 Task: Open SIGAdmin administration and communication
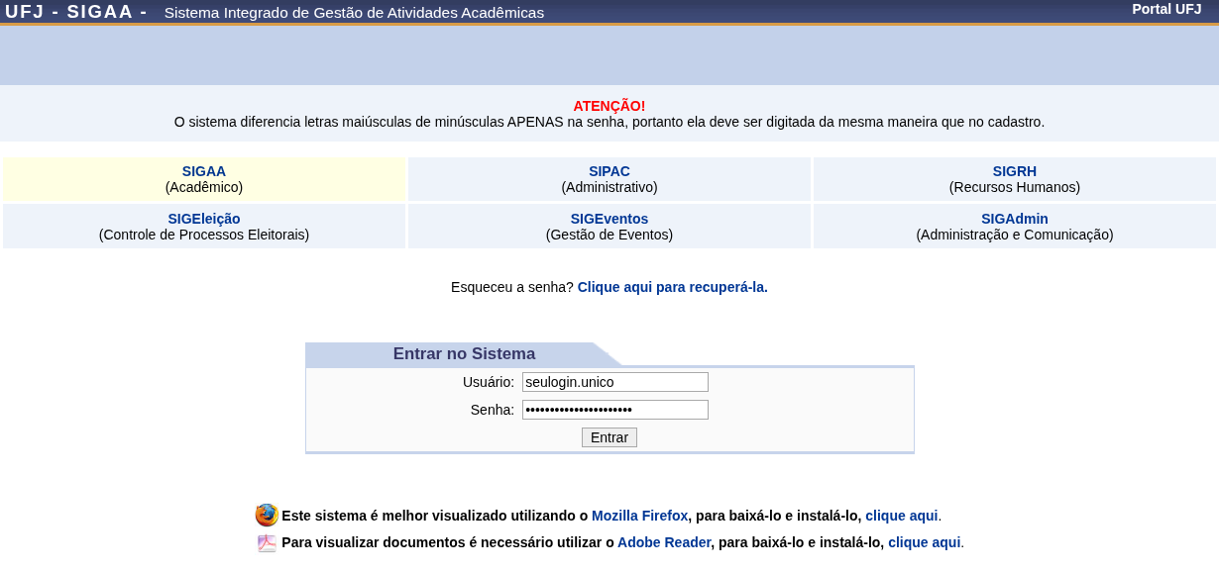(1015, 227)
